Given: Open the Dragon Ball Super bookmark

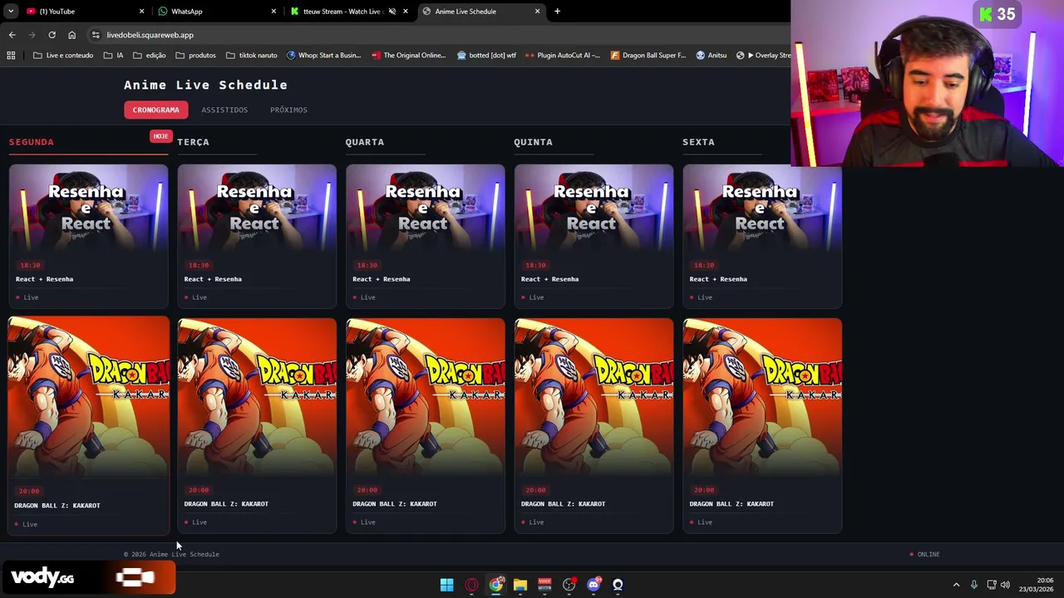Looking at the screenshot, I should [648, 56].
